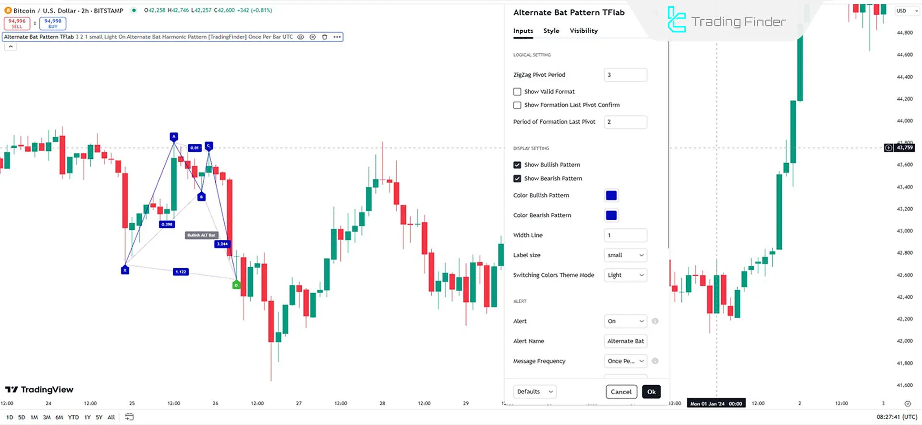Open indicator settings from chart legend
Screen dimensions: 922x425
pyautogui.click(x=313, y=37)
